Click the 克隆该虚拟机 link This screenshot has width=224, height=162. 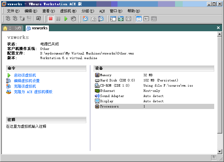pos(25,86)
